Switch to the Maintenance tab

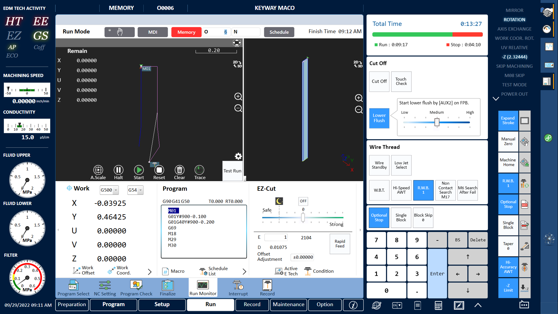[x=288, y=305]
